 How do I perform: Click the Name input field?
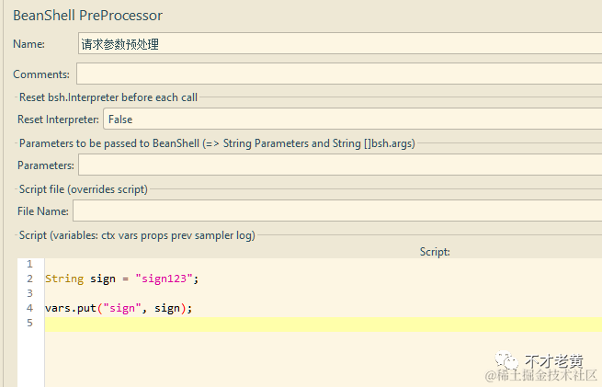coord(340,43)
